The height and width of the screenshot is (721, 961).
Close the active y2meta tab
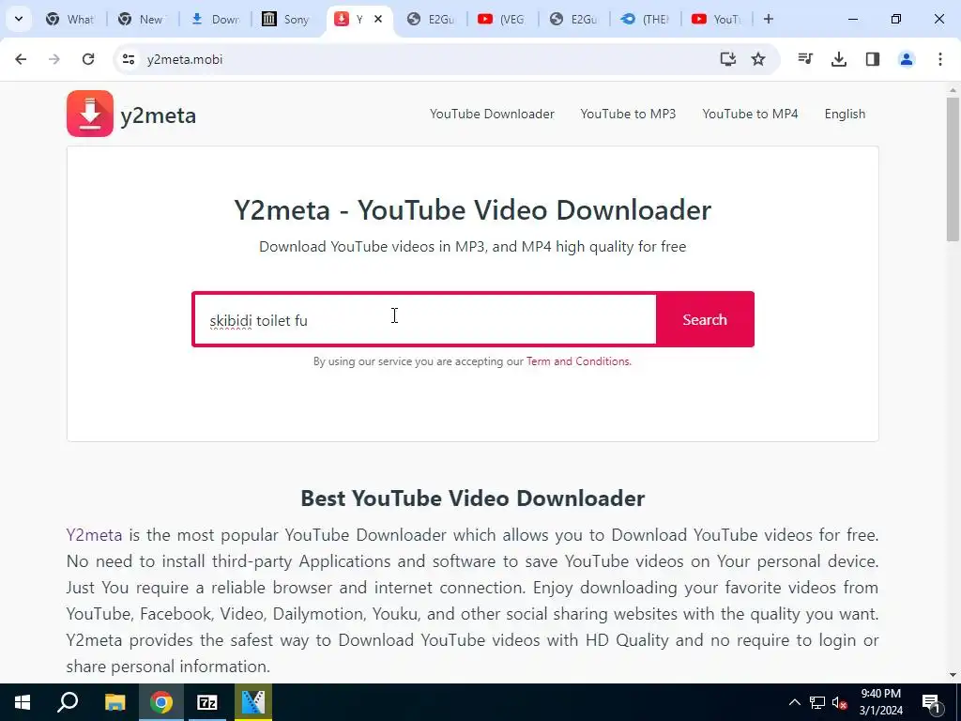click(378, 19)
